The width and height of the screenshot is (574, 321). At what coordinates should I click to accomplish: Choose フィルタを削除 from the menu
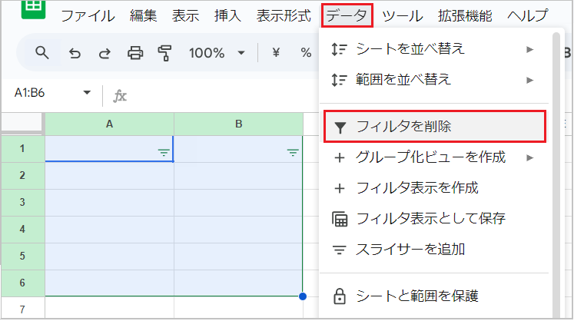point(435,127)
